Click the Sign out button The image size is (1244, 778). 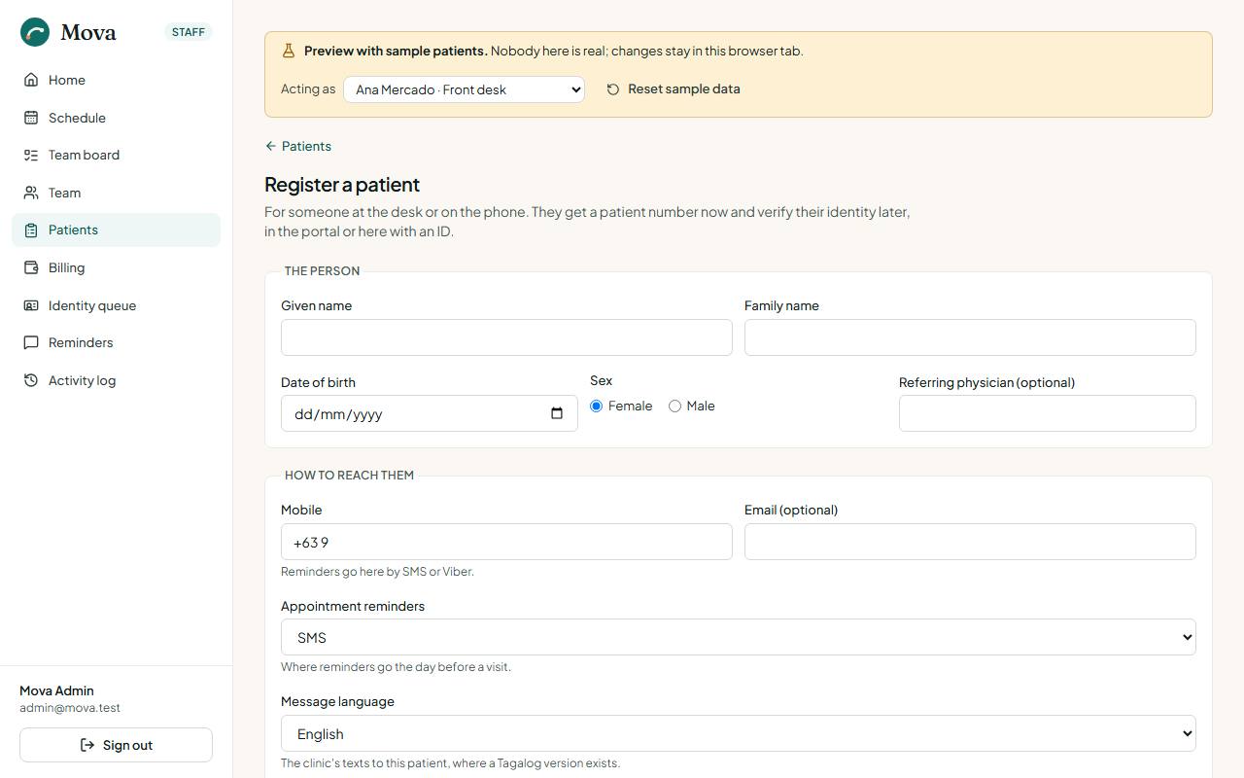(116, 745)
